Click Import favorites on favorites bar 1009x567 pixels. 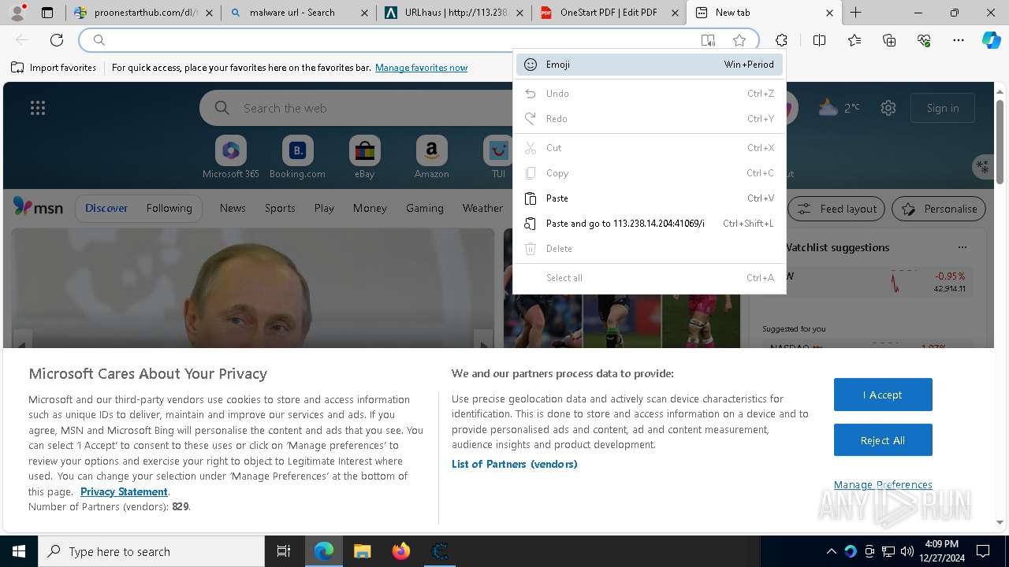point(54,68)
